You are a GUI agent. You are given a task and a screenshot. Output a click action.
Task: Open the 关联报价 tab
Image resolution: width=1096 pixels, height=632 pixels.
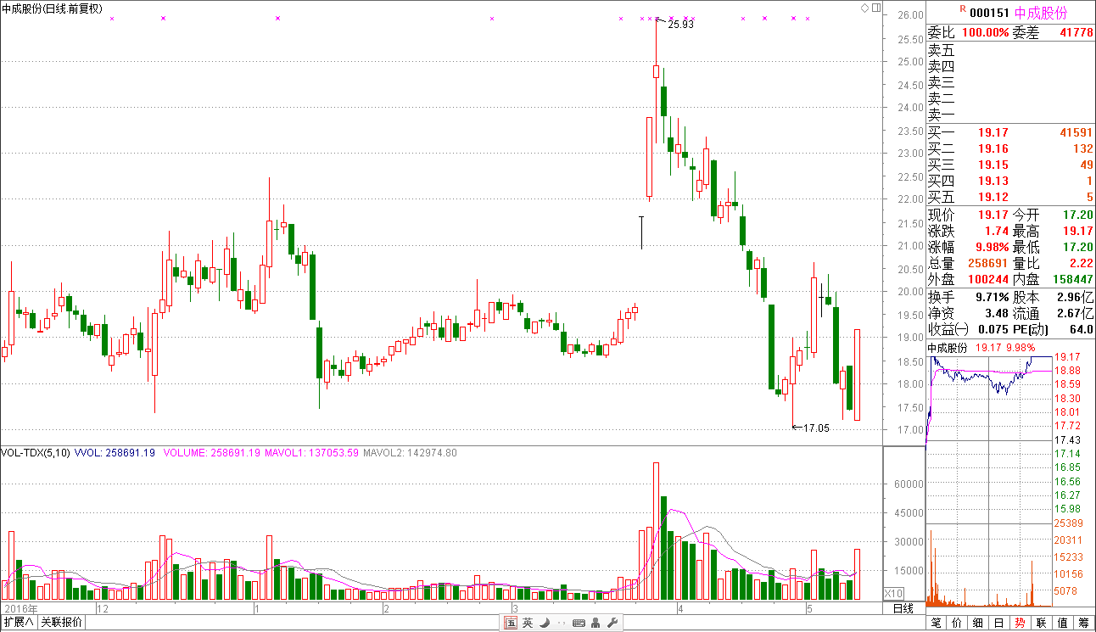[x=62, y=623]
